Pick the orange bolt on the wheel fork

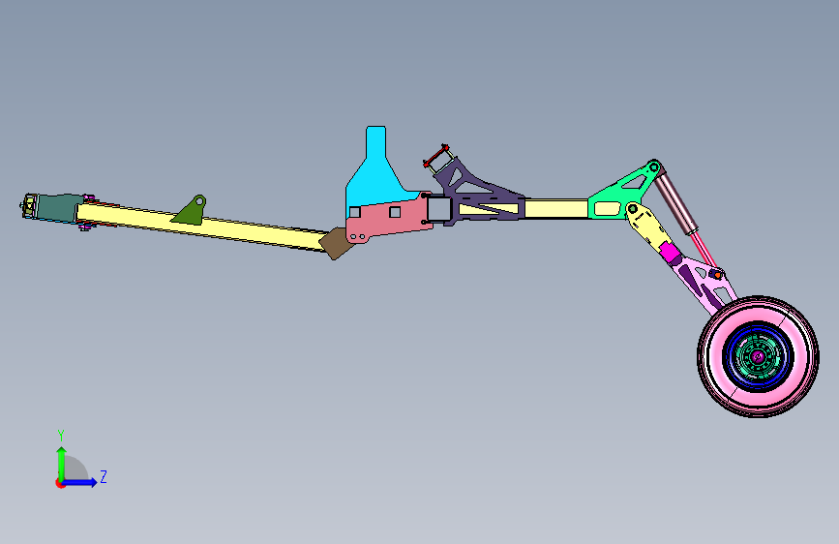click(717, 275)
